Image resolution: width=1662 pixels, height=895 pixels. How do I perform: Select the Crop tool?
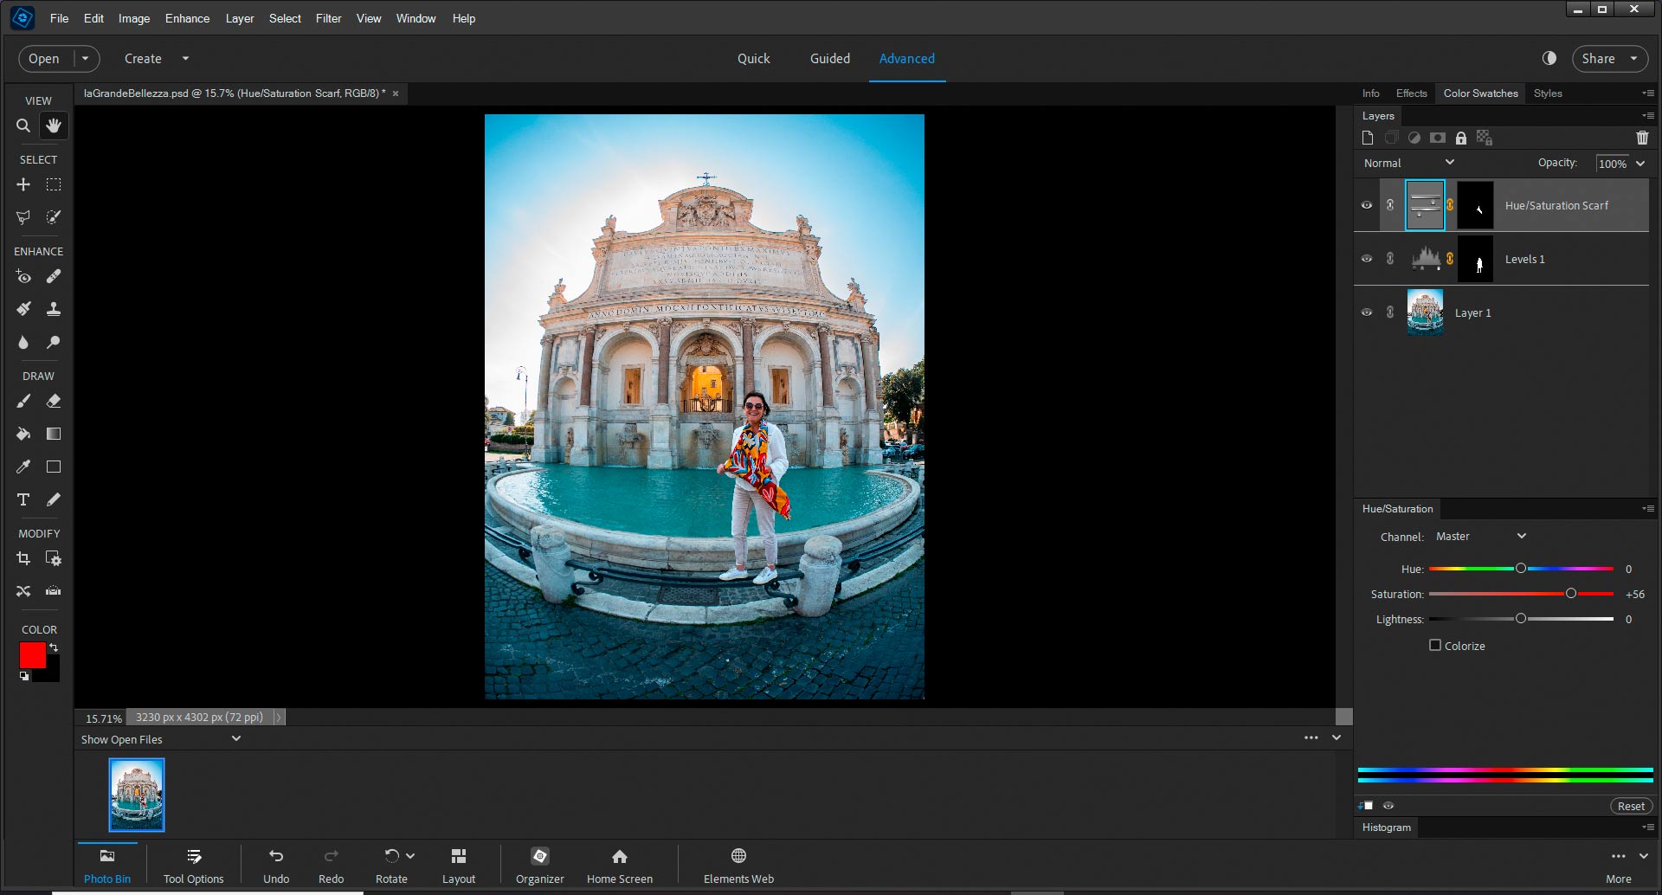pos(23,559)
